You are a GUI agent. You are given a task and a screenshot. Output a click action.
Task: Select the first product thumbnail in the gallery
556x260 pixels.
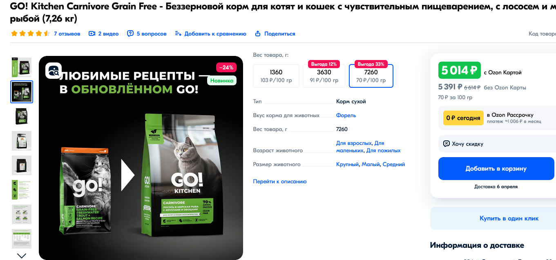[22, 67]
